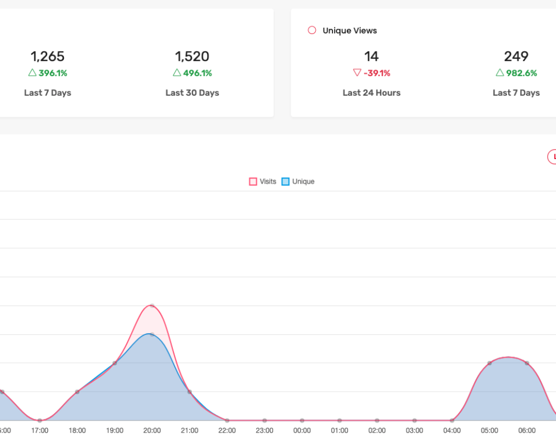Image resolution: width=556 pixels, height=445 pixels.
Task: Select the Visits peak point at 20:00
Action: (x=152, y=305)
